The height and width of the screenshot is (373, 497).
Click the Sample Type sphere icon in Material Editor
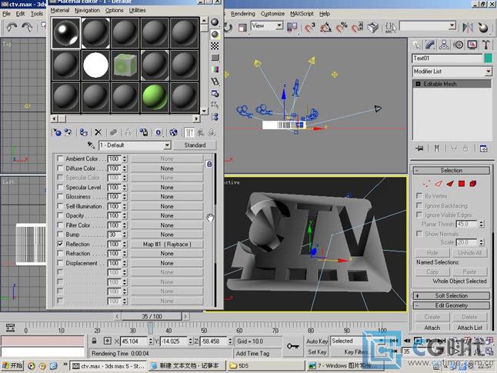coord(215,22)
